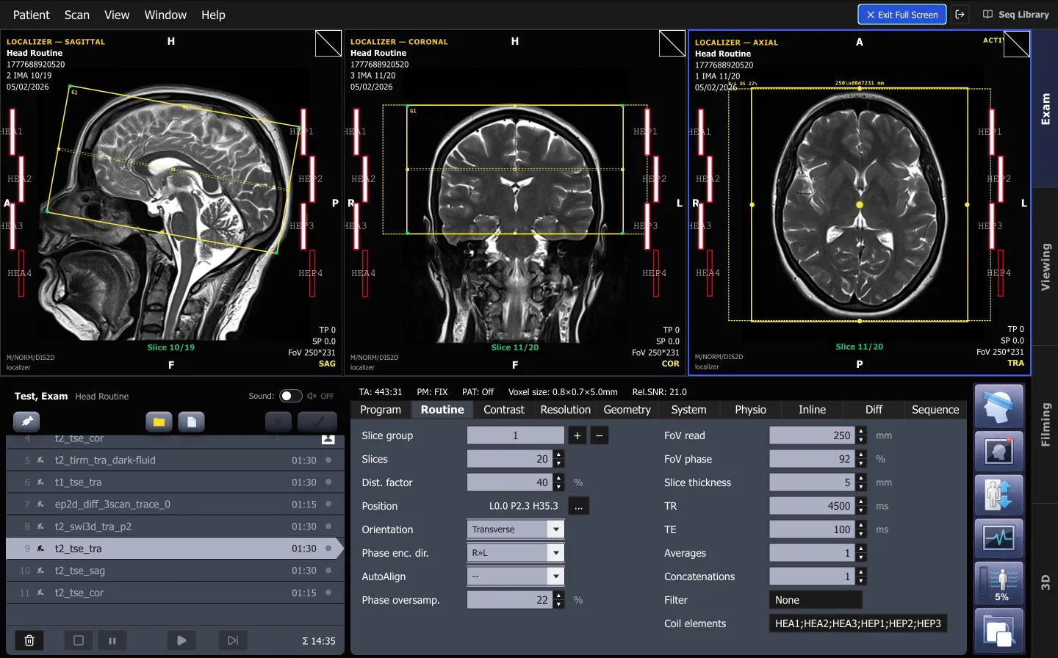Click the layout icon in axial viewport
This screenshot has width=1058, height=658.
1017,44
